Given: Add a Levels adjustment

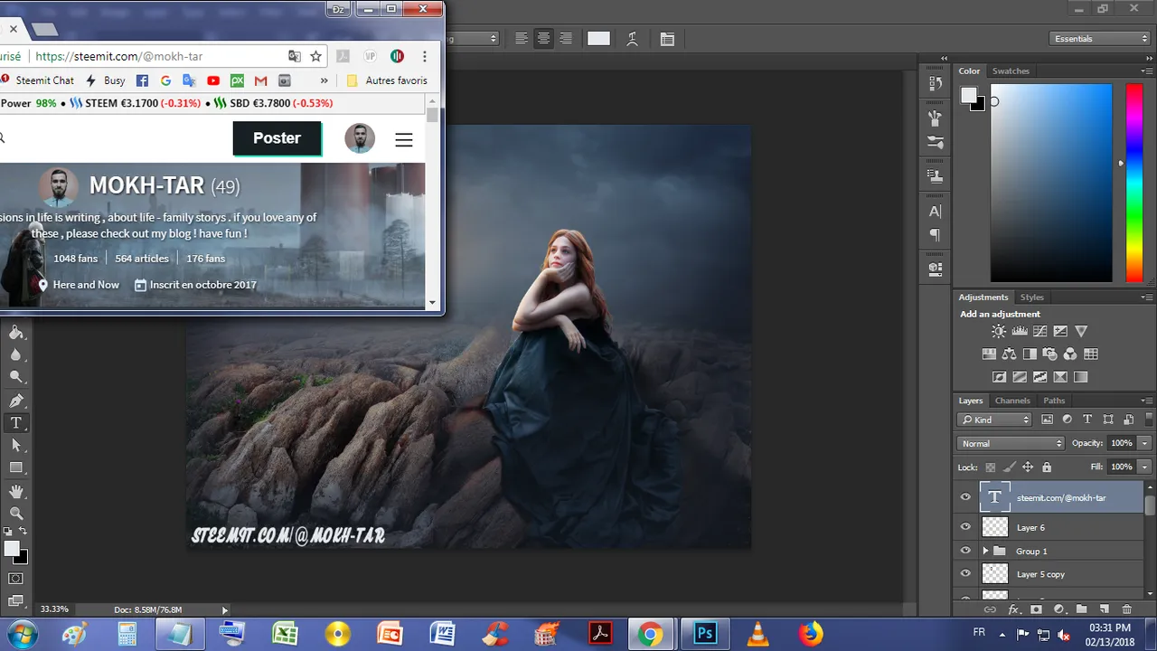Looking at the screenshot, I should click(1020, 332).
